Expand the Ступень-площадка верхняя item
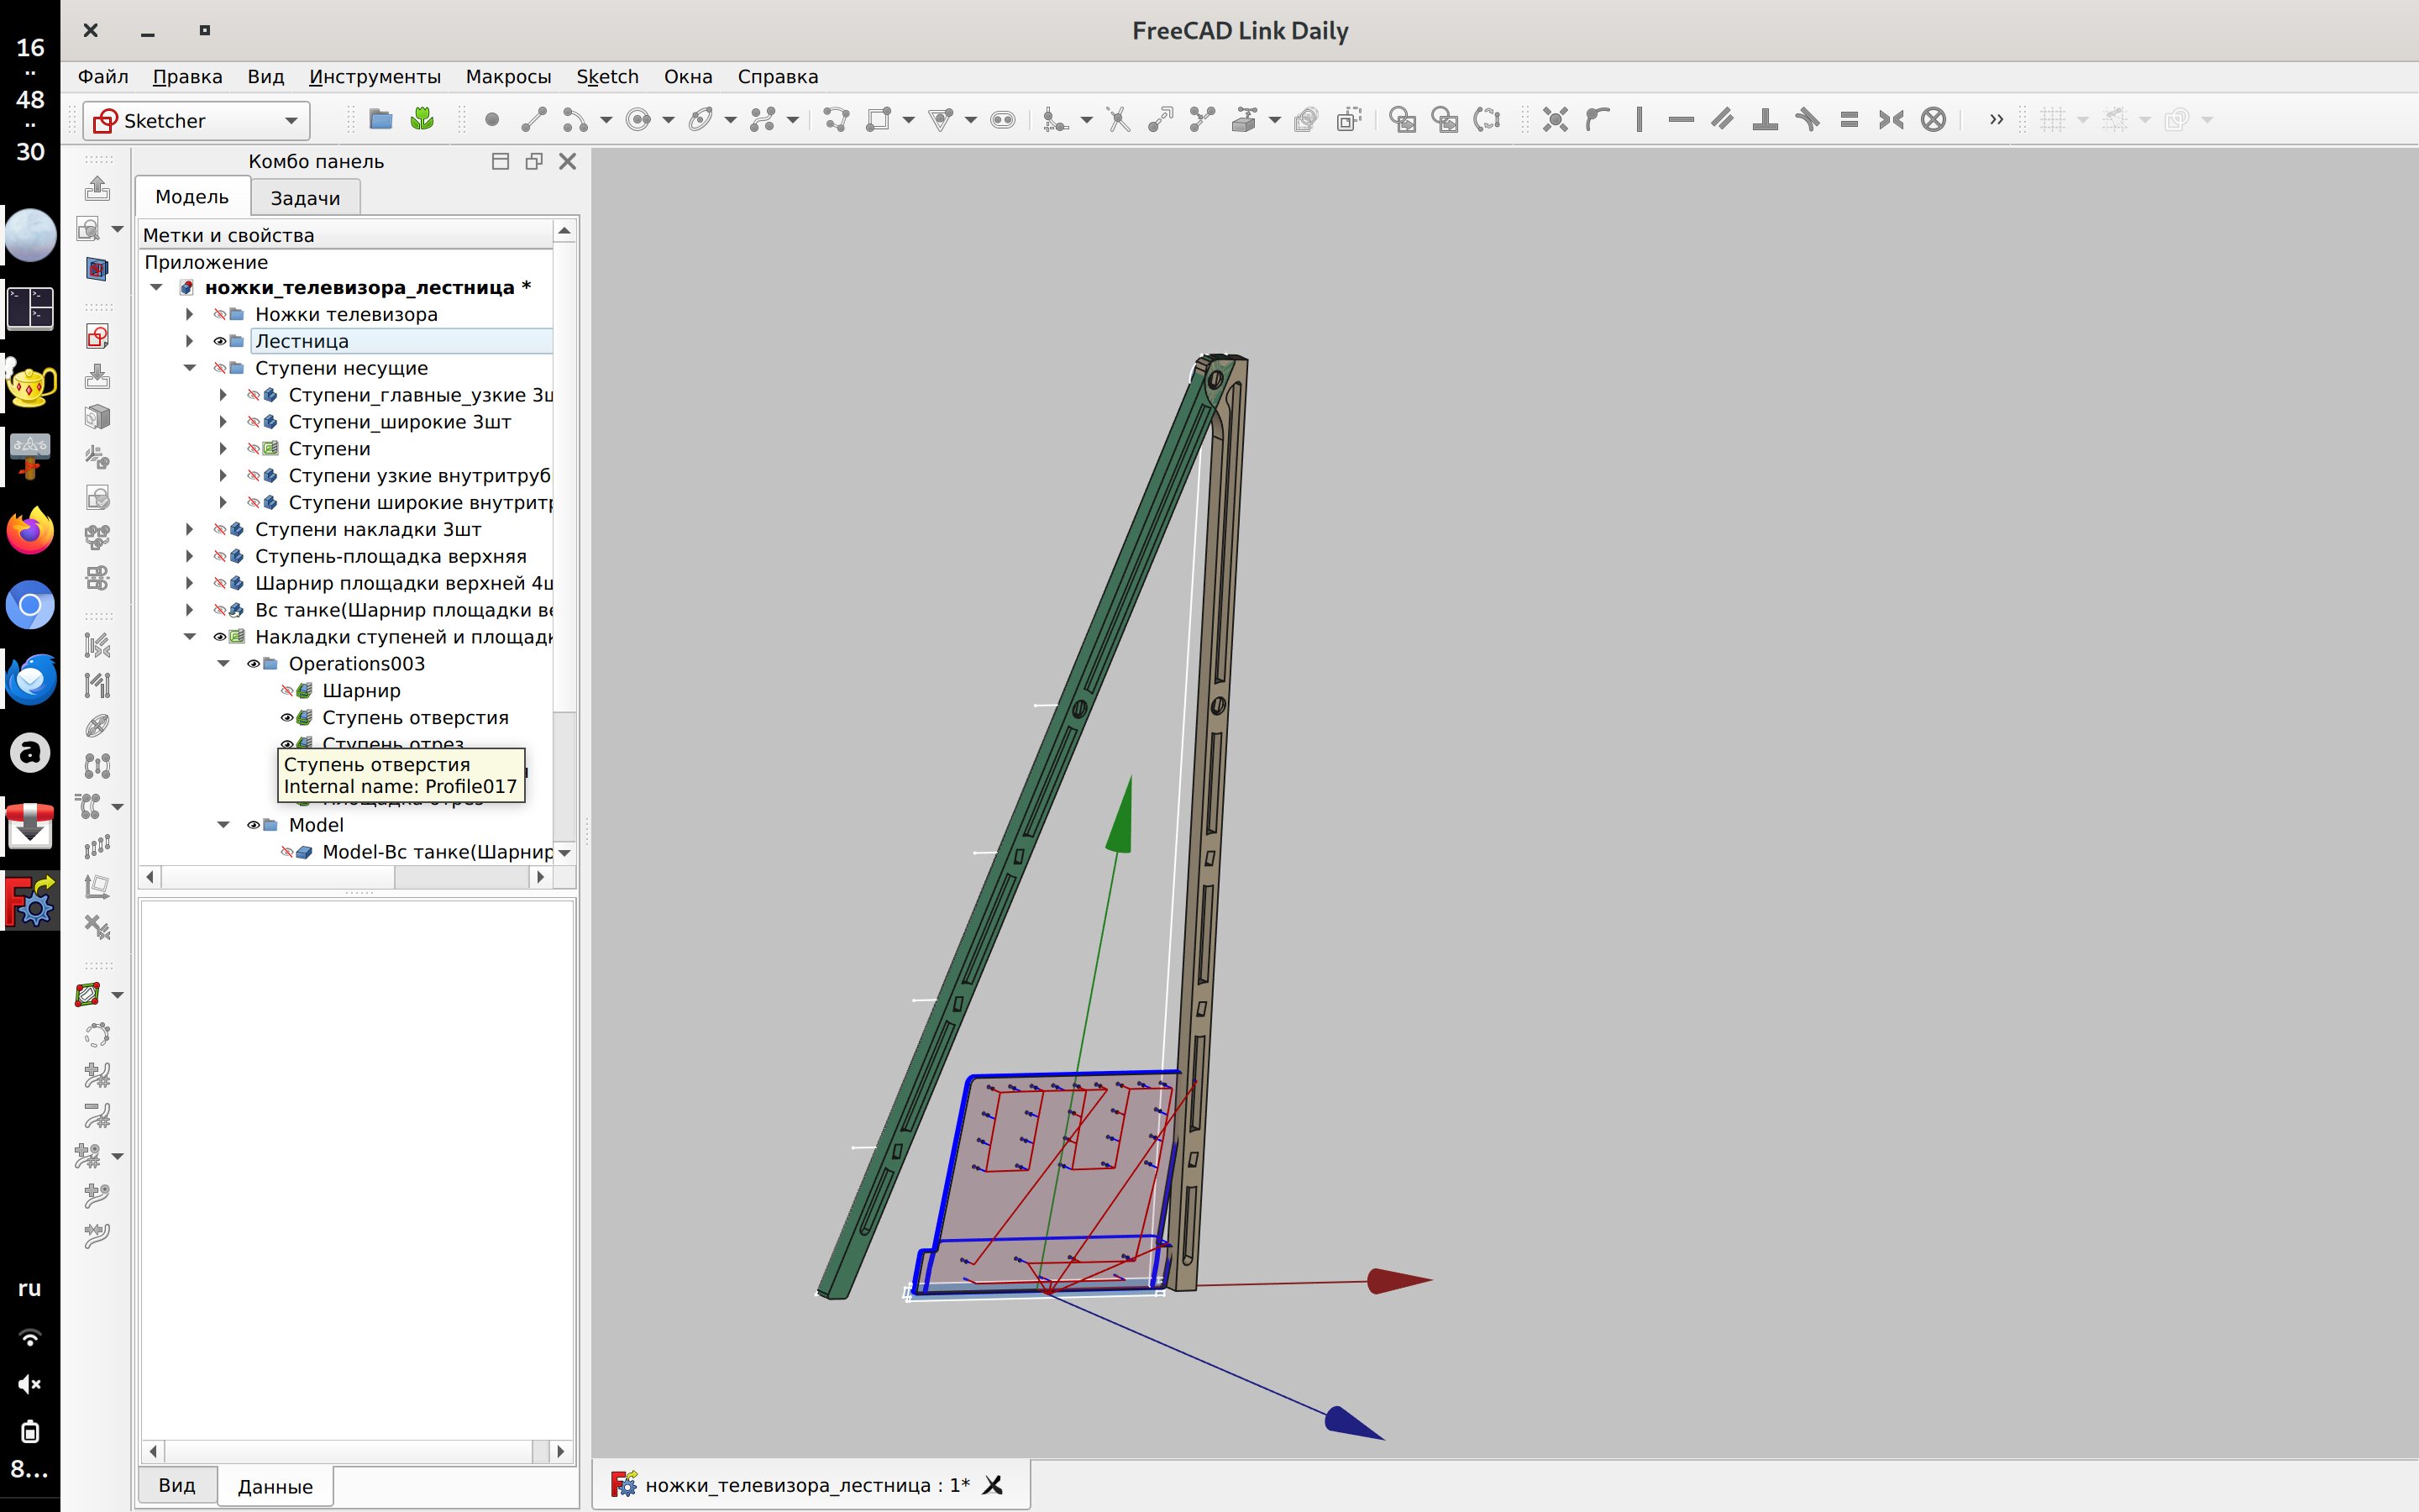This screenshot has height=1512, width=2419. pyautogui.click(x=190, y=556)
